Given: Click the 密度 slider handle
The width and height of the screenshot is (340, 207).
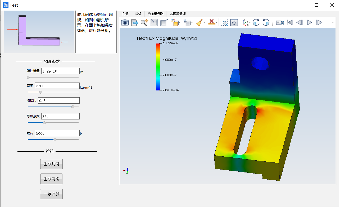Looking at the screenshot, I should point(40,92).
